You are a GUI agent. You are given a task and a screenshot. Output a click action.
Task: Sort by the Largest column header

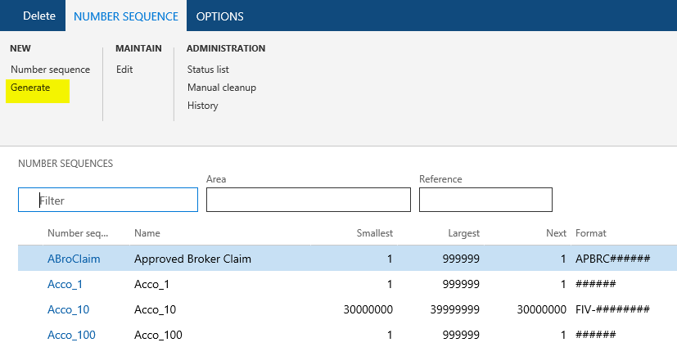point(463,233)
